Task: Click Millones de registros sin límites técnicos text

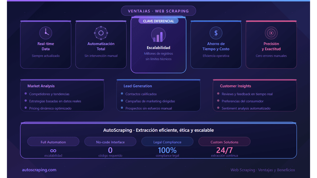Action: [158, 56]
